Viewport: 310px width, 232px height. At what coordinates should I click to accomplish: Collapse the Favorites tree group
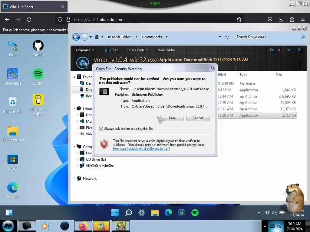point(74,77)
